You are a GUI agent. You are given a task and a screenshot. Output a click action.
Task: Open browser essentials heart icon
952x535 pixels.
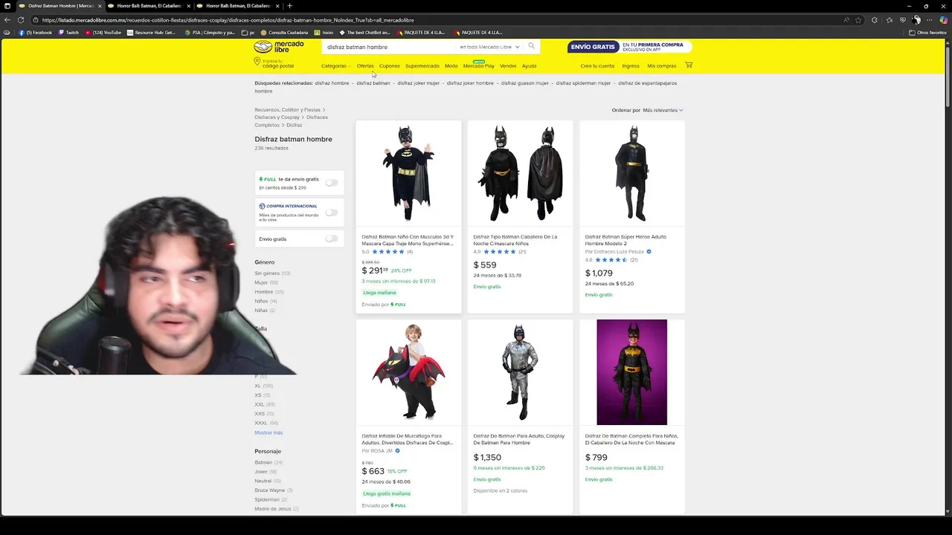903,20
